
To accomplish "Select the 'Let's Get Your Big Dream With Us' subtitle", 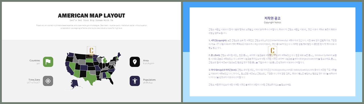I will click(92, 20).
